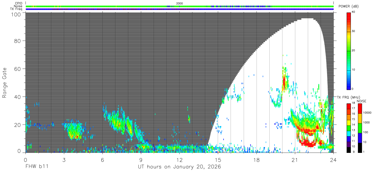
Task: Click y-axis tick label '20'
Action: coord(17,125)
